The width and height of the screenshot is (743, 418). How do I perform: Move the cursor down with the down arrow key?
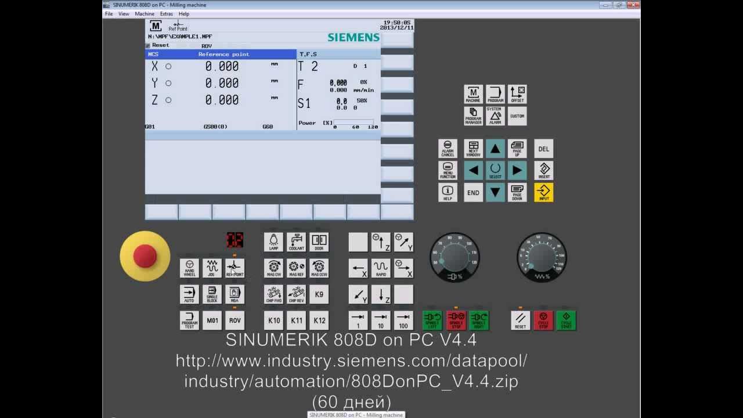pyautogui.click(x=495, y=193)
